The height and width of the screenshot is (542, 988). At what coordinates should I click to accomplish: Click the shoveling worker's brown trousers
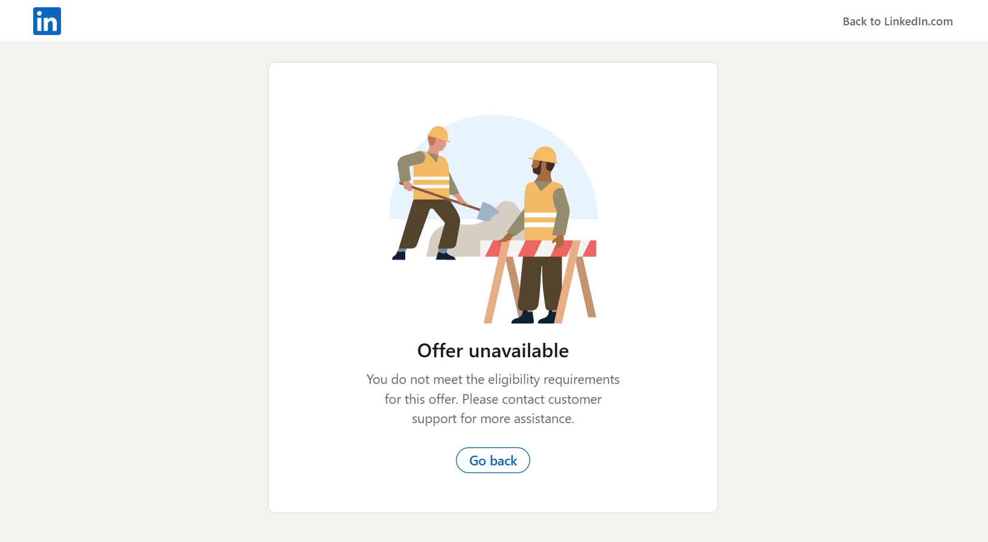(430, 225)
